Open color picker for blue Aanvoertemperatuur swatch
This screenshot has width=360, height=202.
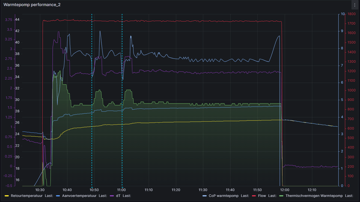point(58,196)
